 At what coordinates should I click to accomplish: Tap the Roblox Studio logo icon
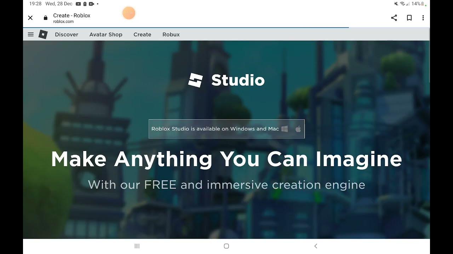tap(196, 80)
